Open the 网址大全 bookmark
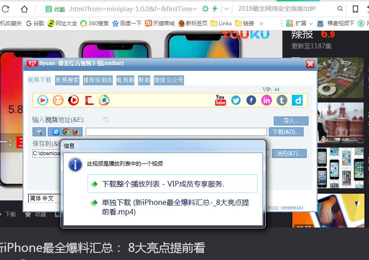Screen dimensions: 369x260 [x=62, y=23]
